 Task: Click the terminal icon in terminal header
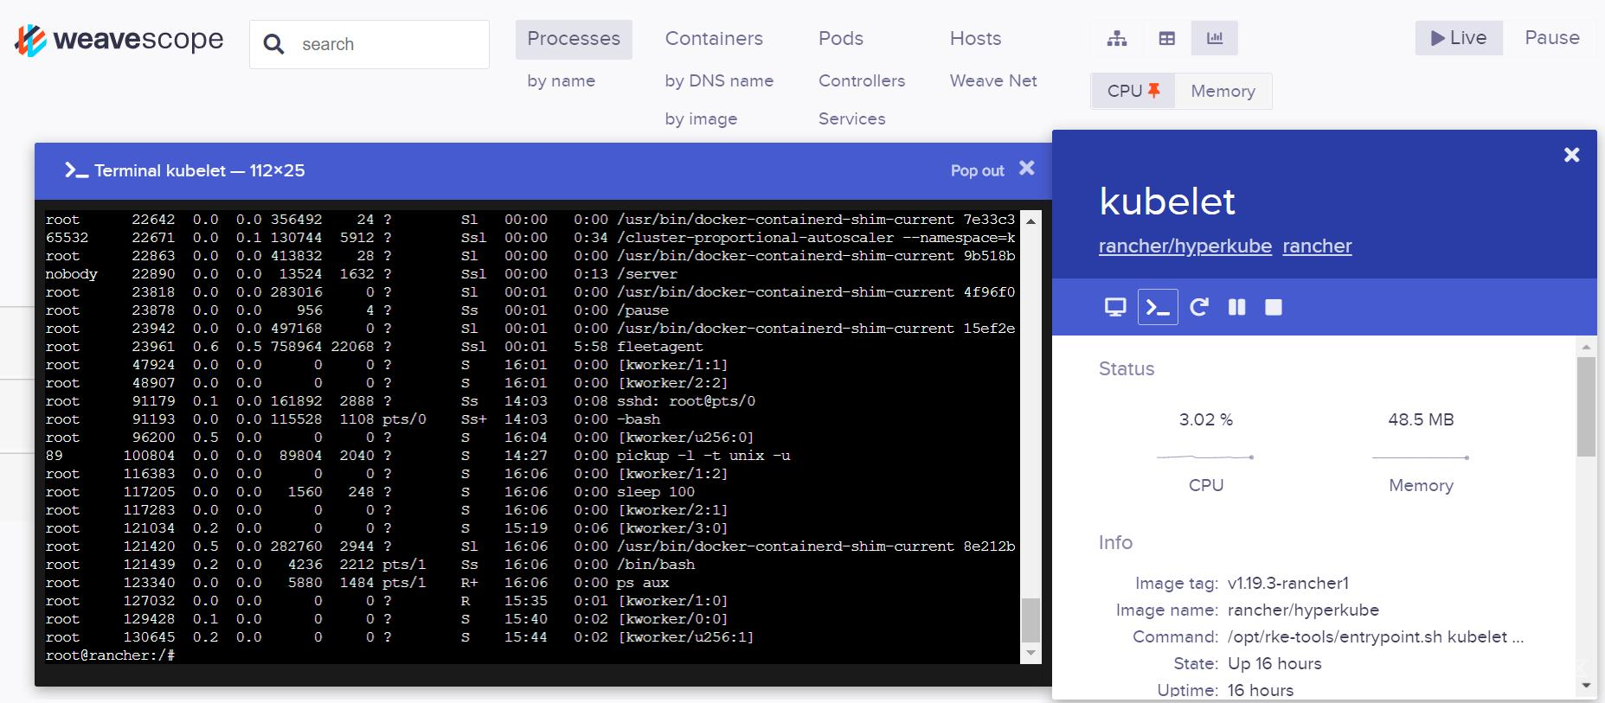76,170
